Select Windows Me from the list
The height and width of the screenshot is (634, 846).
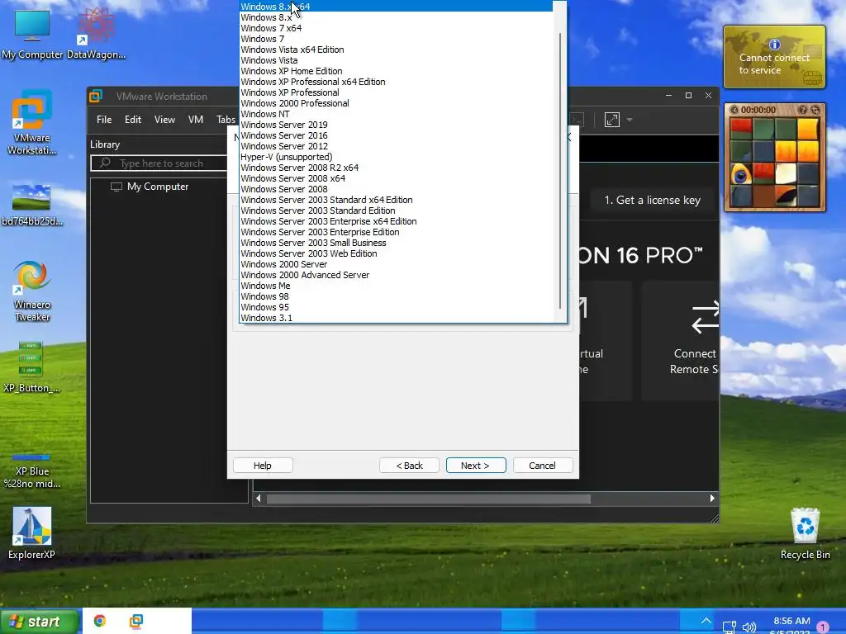(396, 286)
